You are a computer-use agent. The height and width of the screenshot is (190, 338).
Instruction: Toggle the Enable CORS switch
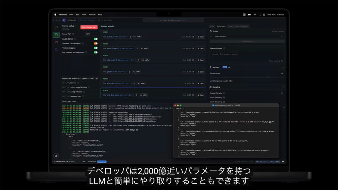coord(95,39)
